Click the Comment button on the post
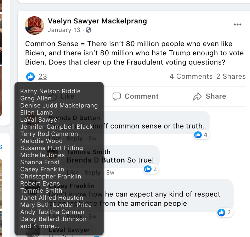Image resolution: width=250 pixels, height=237 pixels. [x=135, y=96]
